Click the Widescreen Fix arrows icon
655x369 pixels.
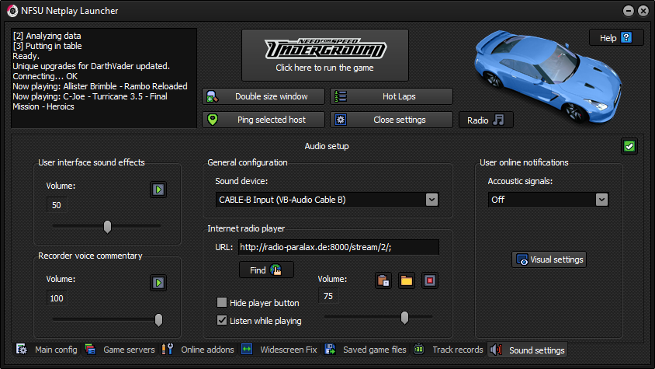247,350
